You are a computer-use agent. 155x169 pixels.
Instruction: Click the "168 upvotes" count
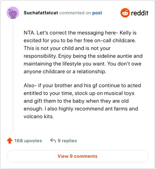(x=28, y=141)
